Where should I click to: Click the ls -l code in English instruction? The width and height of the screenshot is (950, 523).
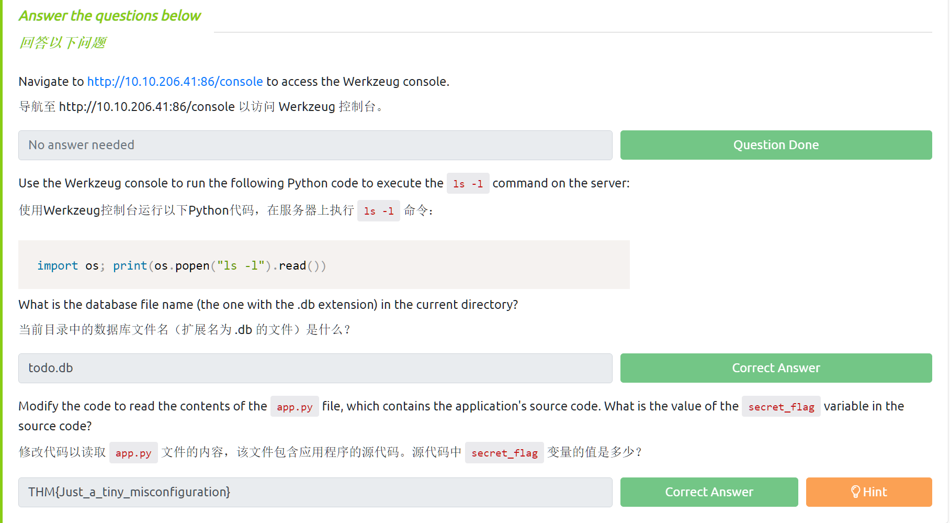(468, 184)
